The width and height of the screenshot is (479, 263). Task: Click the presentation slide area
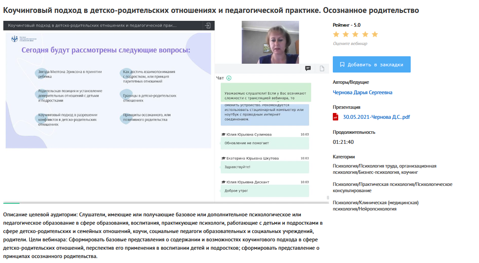pos(108,90)
